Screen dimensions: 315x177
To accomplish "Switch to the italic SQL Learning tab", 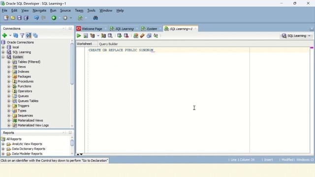I will [124, 29].
